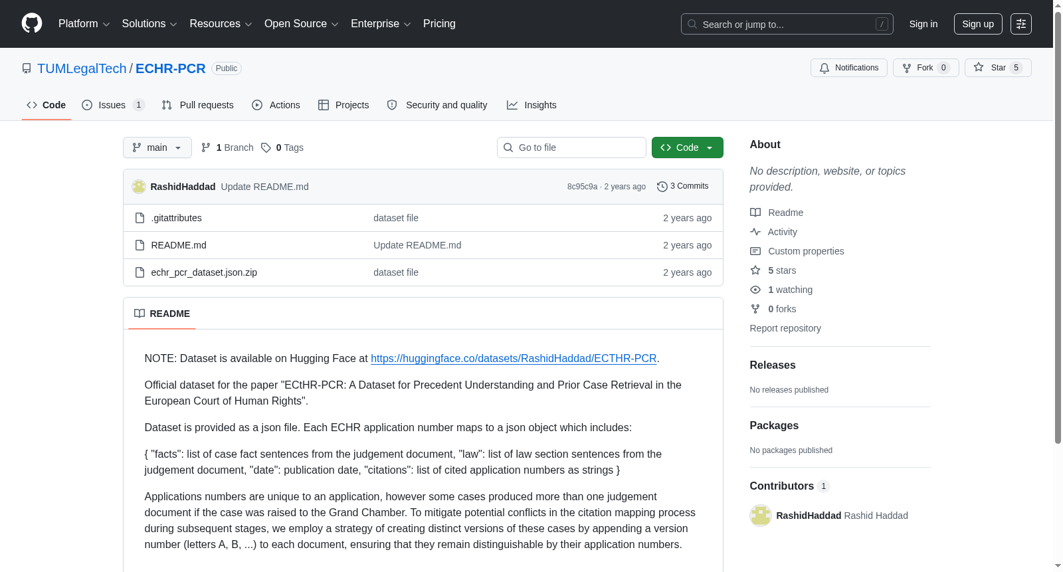Viewport: 1063px width, 572px height.
Task: Click RashidHaddad's avatar in commit bar
Action: coord(139,187)
